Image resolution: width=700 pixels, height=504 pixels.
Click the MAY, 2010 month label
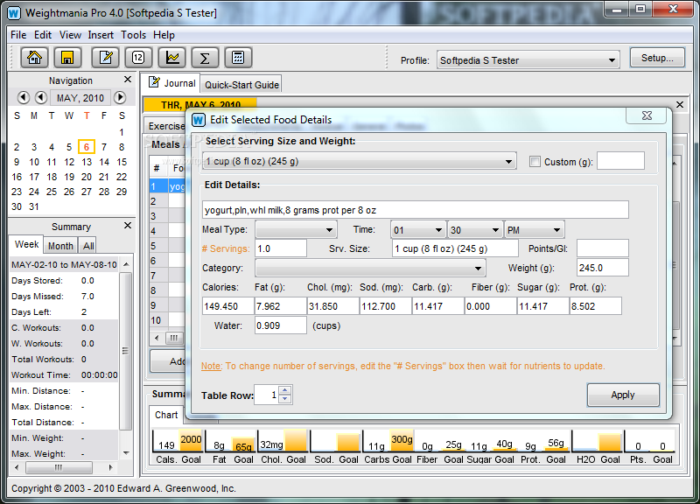(80, 98)
